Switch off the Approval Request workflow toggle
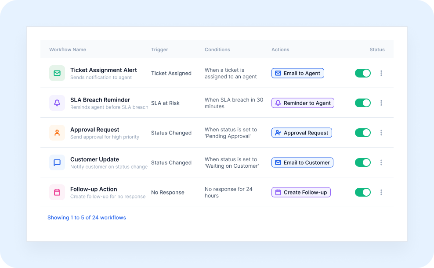 [x=362, y=133]
